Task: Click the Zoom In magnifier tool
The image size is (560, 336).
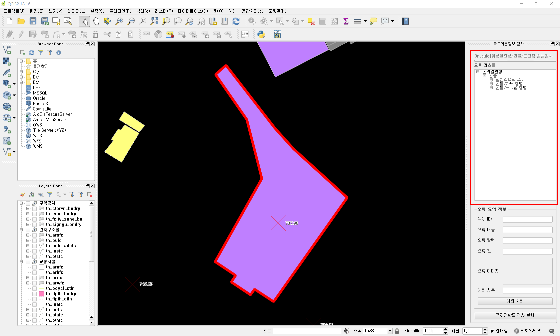Action: pyautogui.click(x=119, y=21)
